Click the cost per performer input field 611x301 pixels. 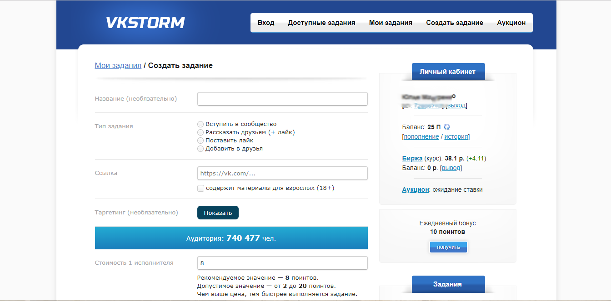tap(282, 263)
